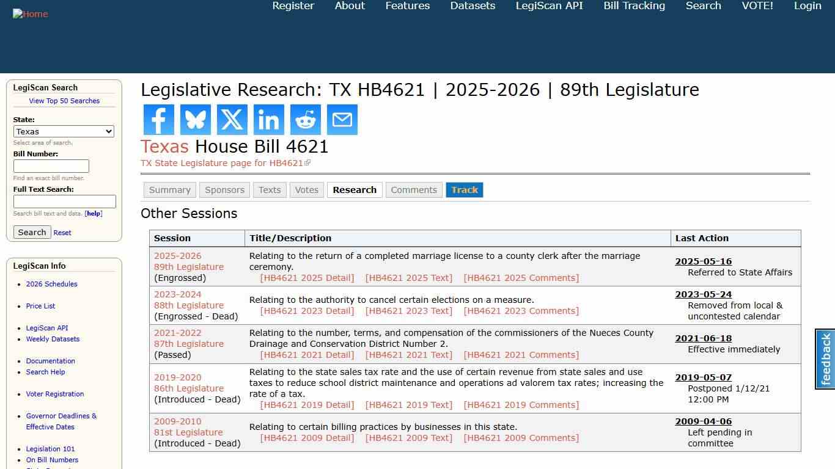
Task: Open HB4621 2025 Detail link
Action: pyautogui.click(x=307, y=278)
